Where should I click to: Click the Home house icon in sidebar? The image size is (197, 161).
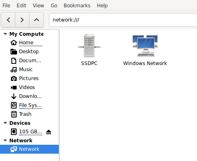tap(14, 43)
